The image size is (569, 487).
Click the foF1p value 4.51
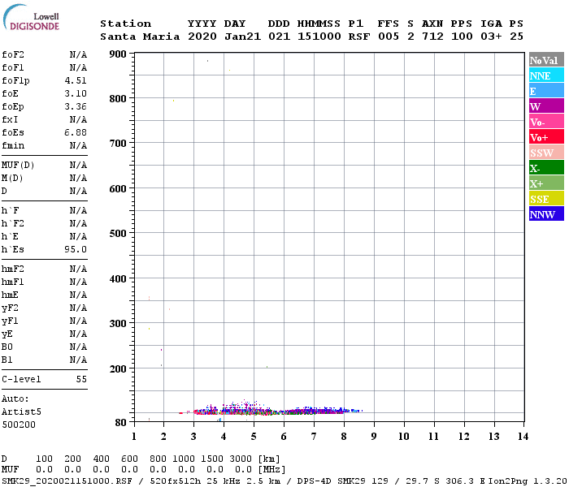(x=76, y=80)
